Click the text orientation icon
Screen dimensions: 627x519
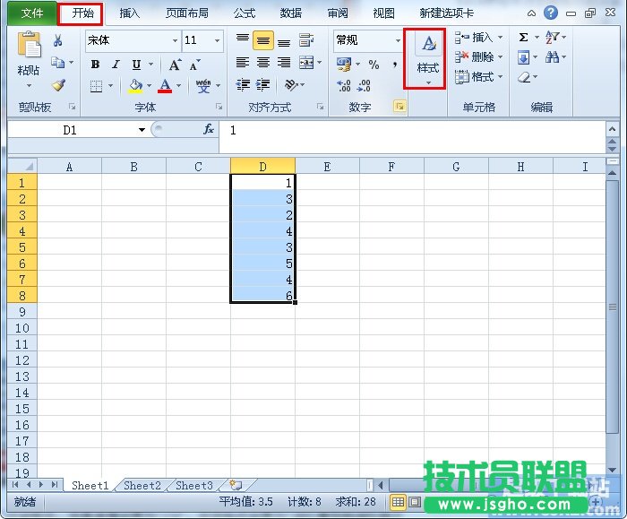tap(291, 85)
